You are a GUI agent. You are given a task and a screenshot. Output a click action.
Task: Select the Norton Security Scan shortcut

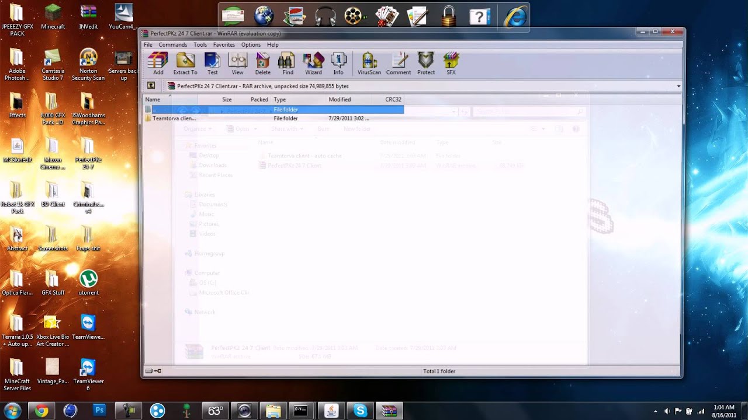coord(88,64)
